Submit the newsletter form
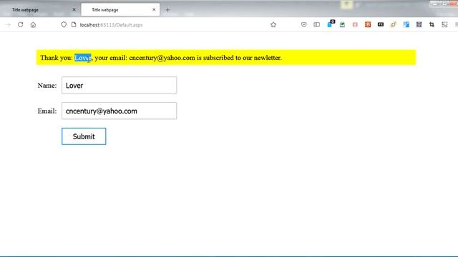Image resolution: width=458 pixels, height=257 pixels. (x=84, y=136)
